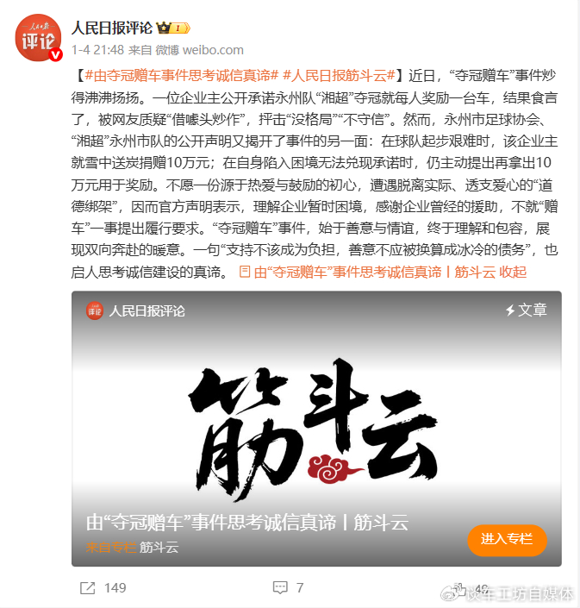580x608 pixels.
Task: Click the 筋斗云 calligraphy cover image
Action: pyautogui.click(x=316, y=427)
